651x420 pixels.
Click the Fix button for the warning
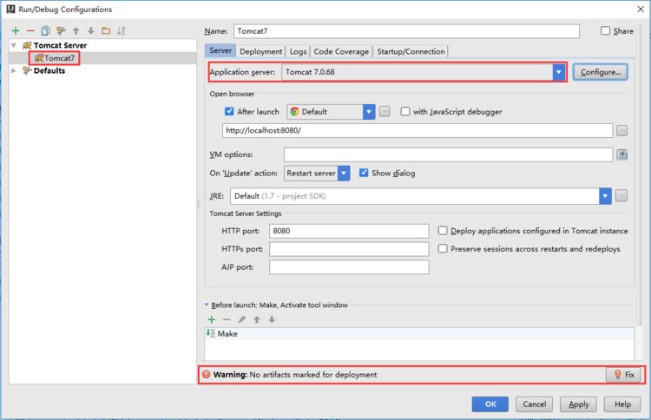(624, 375)
